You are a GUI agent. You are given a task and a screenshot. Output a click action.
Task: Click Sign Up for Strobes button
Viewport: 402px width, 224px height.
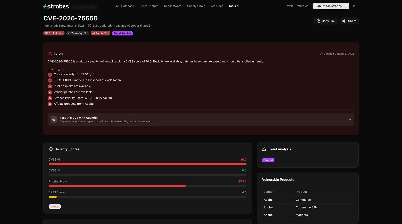[331, 6]
